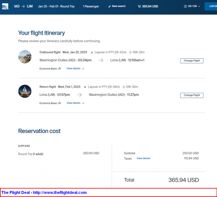Screen dimensions: 217x197
Task: Click the Lima (LIM) · 12:56am+1 arrival text
Action: (127, 60)
